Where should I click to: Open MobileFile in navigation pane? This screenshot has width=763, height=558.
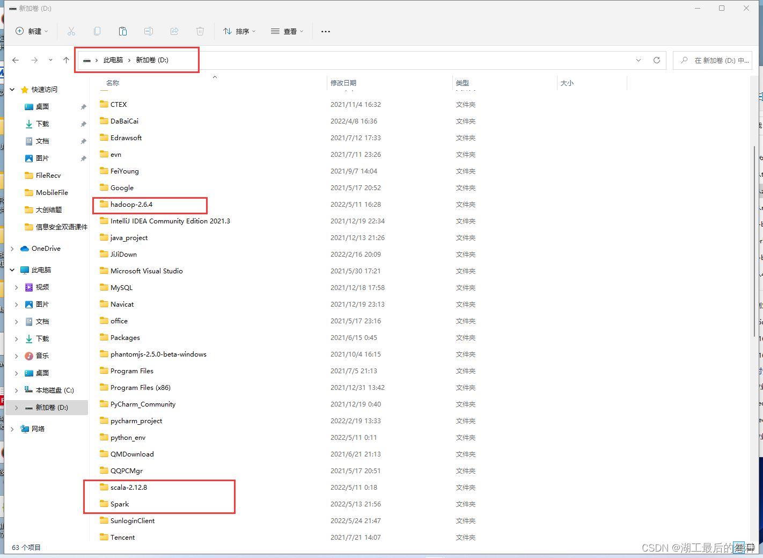[x=52, y=193]
